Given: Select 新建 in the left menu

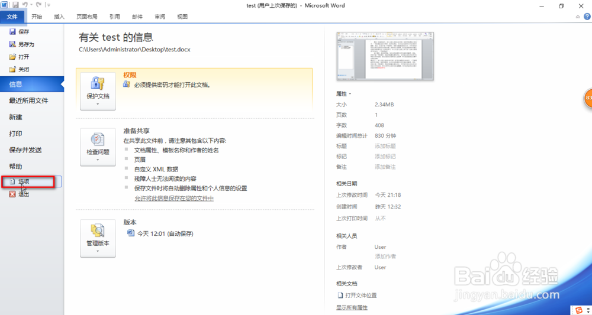Looking at the screenshot, I should pyautogui.click(x=16, y=117).
